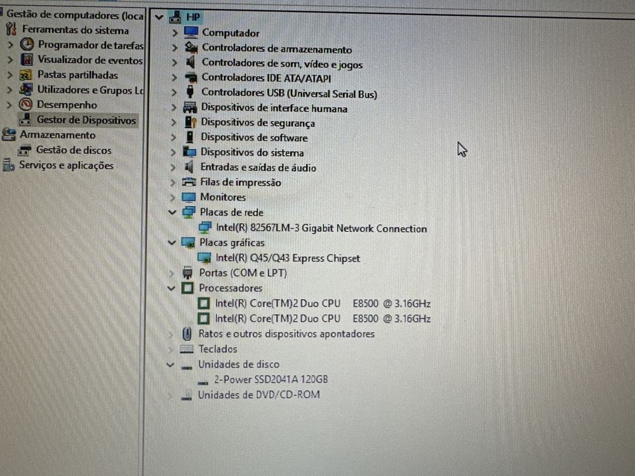Select Dispositivos do sistema label

point(252,152)
